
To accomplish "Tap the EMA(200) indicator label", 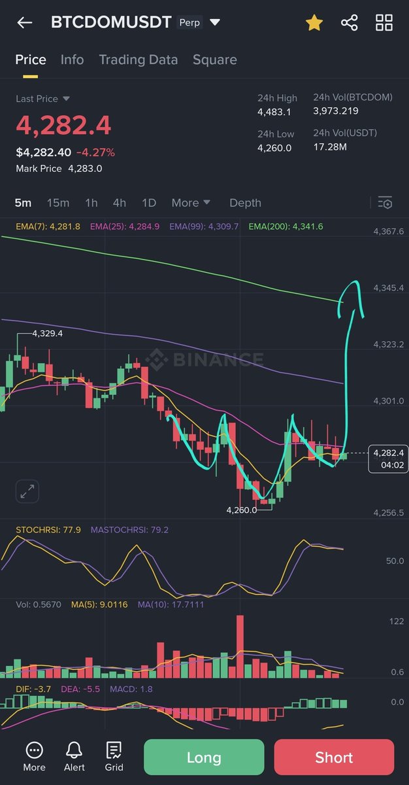I will click(286, 226).
